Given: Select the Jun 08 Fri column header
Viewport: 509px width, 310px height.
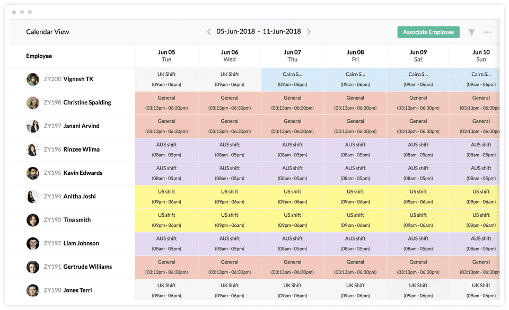Looking at the screenshot, I should point(355,56).
